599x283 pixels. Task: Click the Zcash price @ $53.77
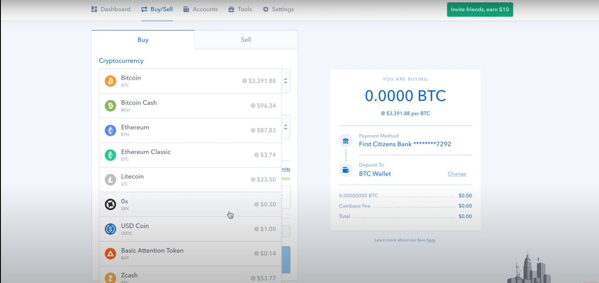pos(263,278)
